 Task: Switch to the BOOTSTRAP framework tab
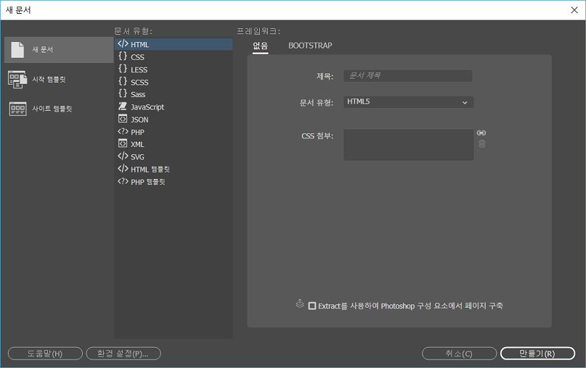(310, 45)
